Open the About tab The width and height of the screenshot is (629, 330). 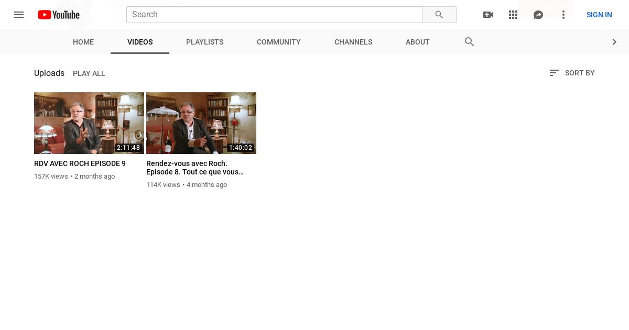(x=418, y=42)
